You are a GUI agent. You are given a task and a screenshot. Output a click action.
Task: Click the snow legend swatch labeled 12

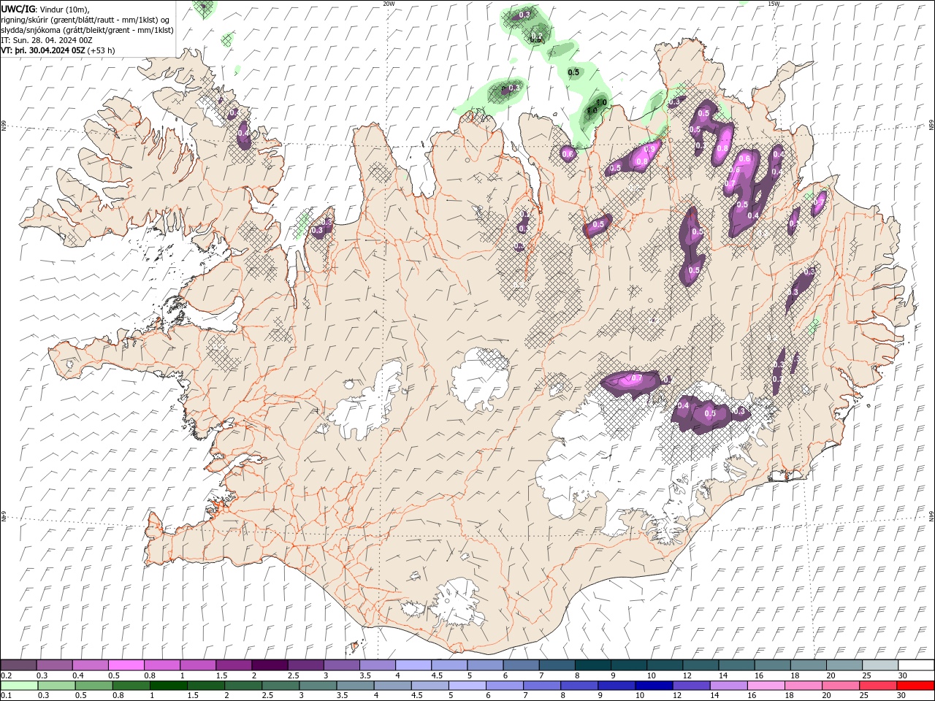pos(701,665)
